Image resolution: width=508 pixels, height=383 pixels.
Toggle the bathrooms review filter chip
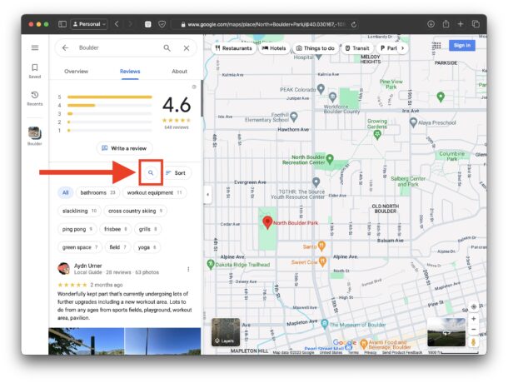click(x=97, y=192)
